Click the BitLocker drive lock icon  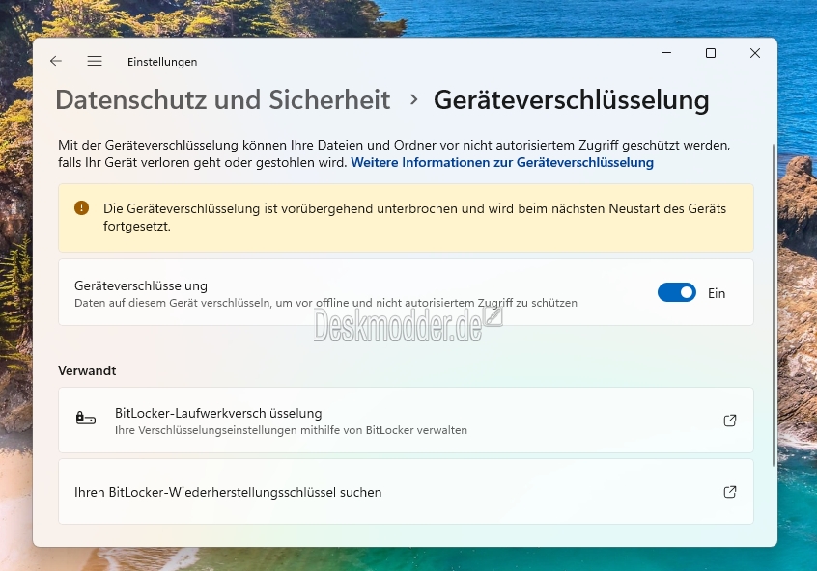click(85, 418)
